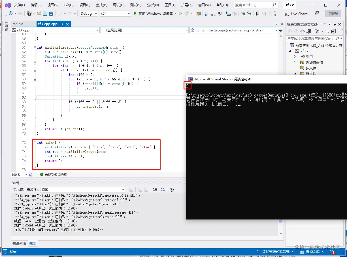Click the save all files icon
The width and height of the screenshot is (347, 257).
(x=51, y=14)
